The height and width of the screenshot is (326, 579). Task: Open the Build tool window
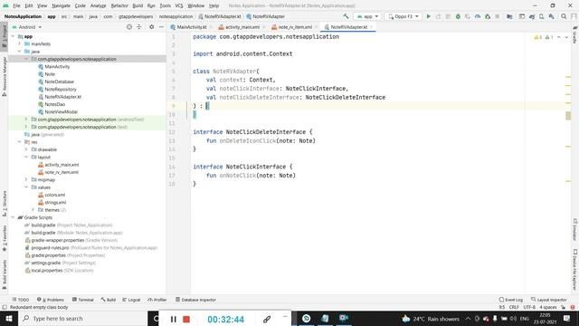tap(109, 300)
